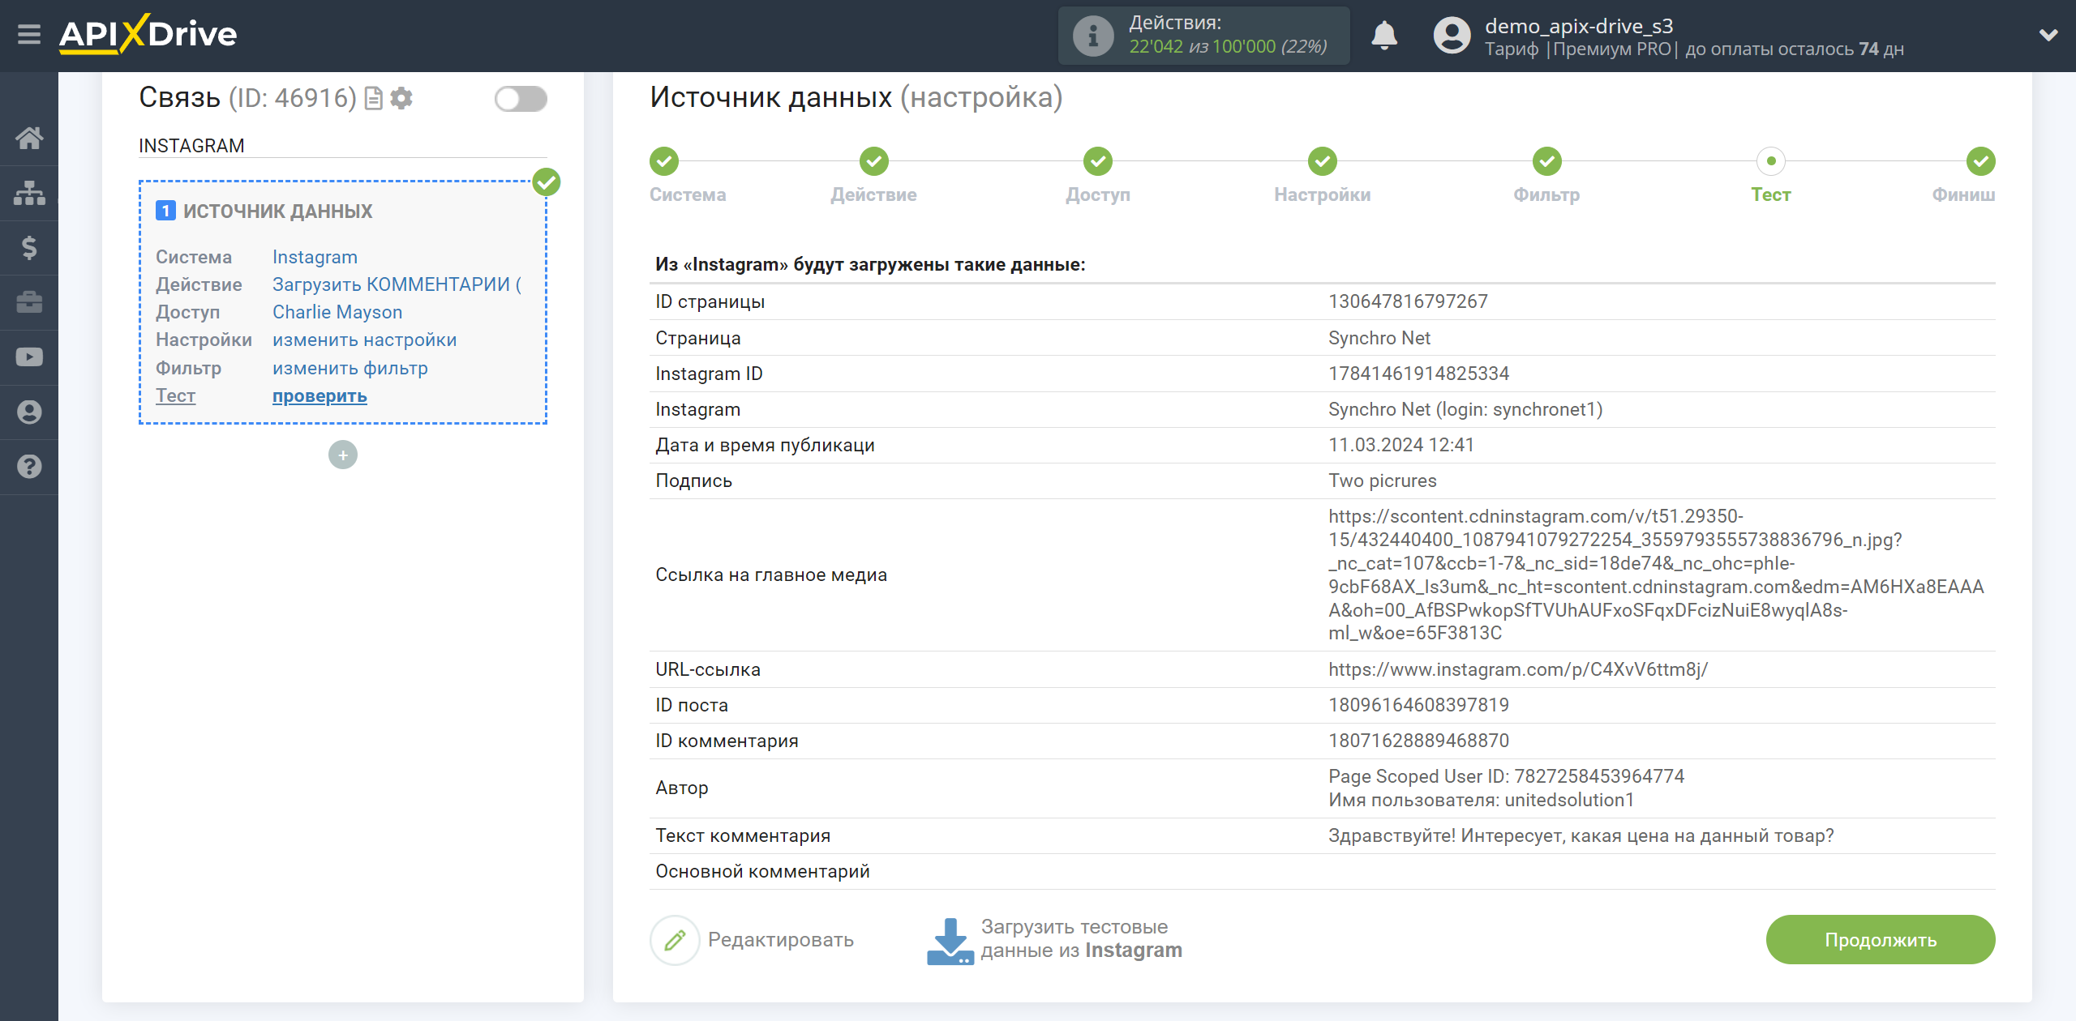Select Instagram ID value 17841461914825334
Screen dimensions: 2076x1021
point(1418,374)
